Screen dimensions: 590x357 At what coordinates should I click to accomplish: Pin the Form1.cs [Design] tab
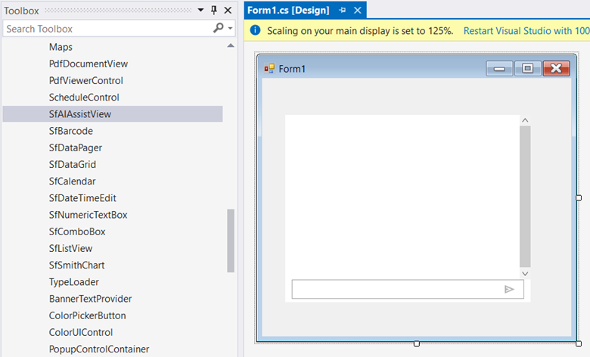click(342, 10)
